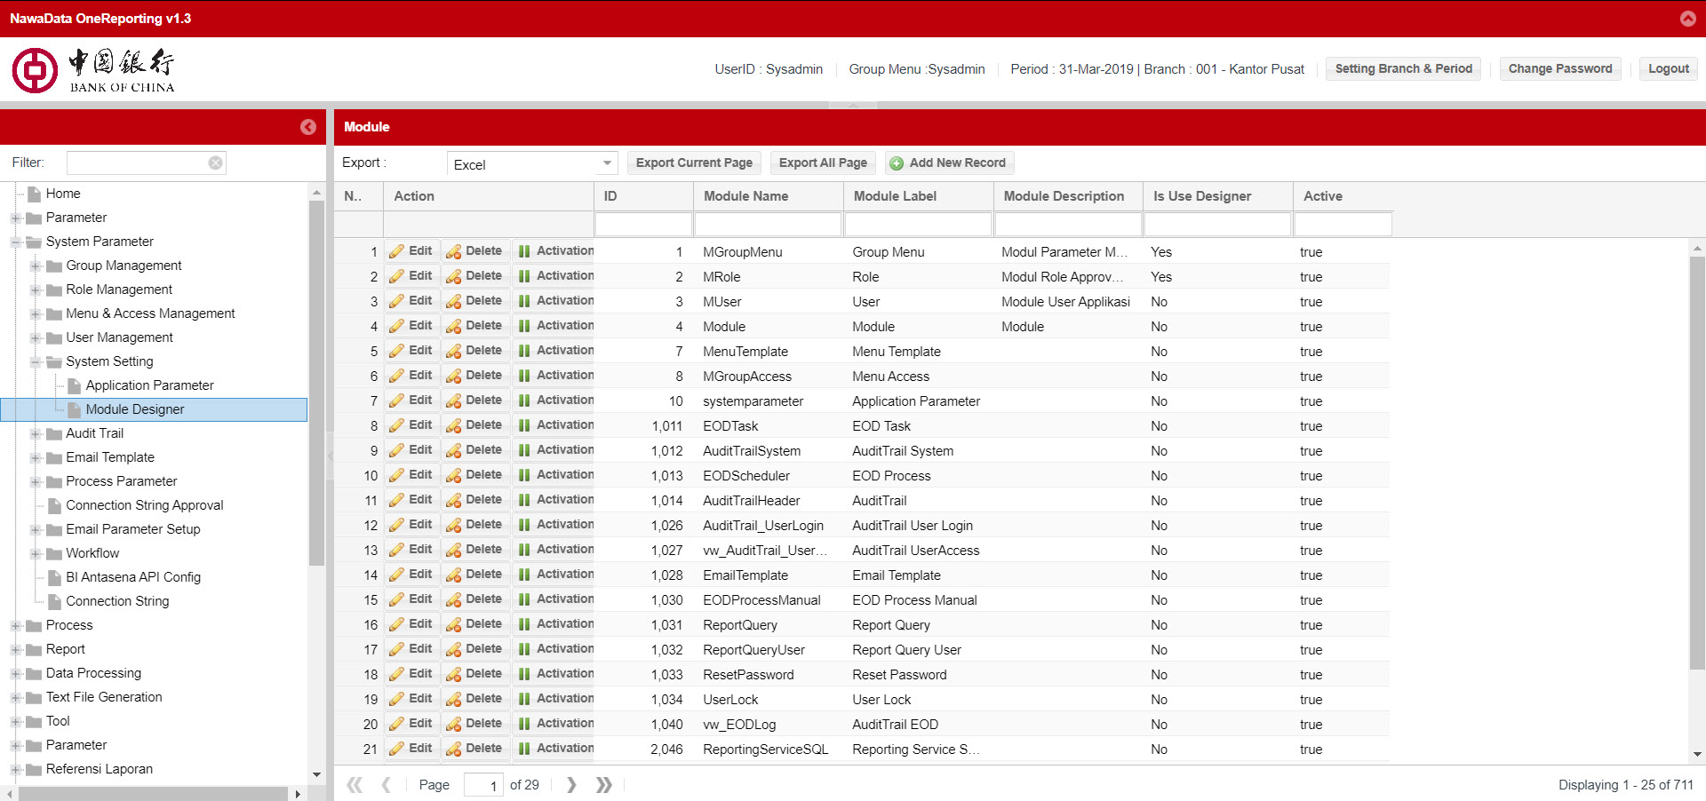Expand the Audit Trail tree node
1706x801 pixels.
36,433
